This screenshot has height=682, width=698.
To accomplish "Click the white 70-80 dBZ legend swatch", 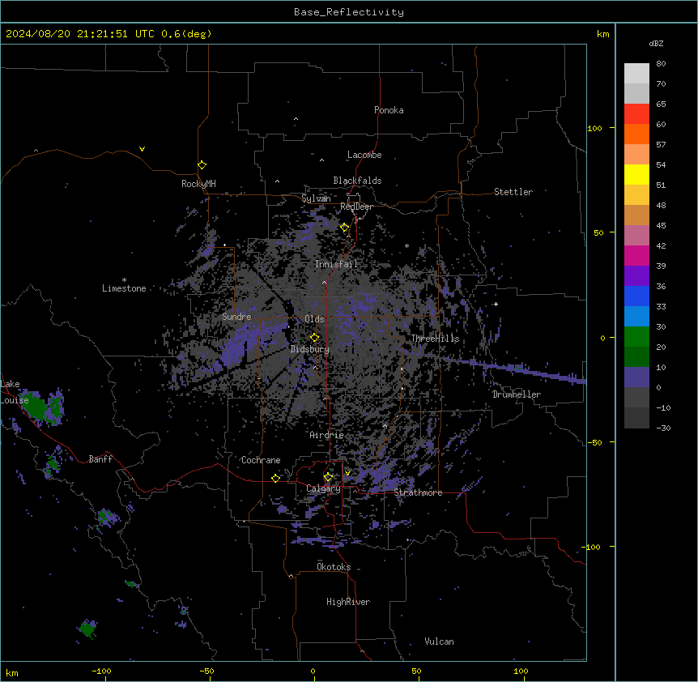I will point(636,74).
